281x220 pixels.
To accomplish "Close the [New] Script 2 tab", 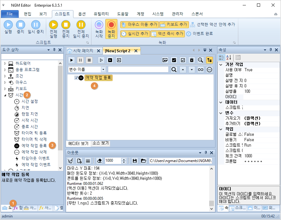I will 136,51.
